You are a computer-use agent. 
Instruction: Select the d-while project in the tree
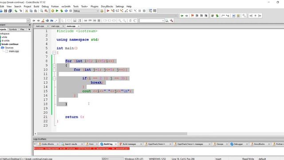tap(5, 40)
